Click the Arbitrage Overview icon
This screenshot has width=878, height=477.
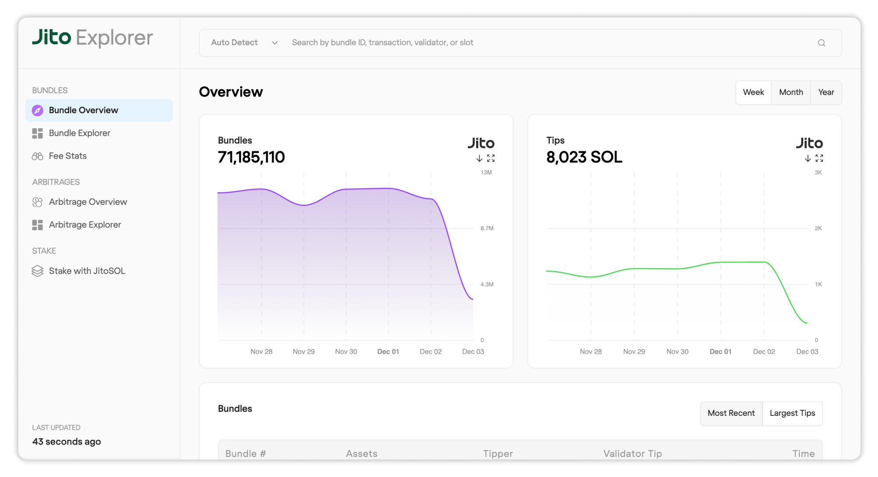[38, 202]
